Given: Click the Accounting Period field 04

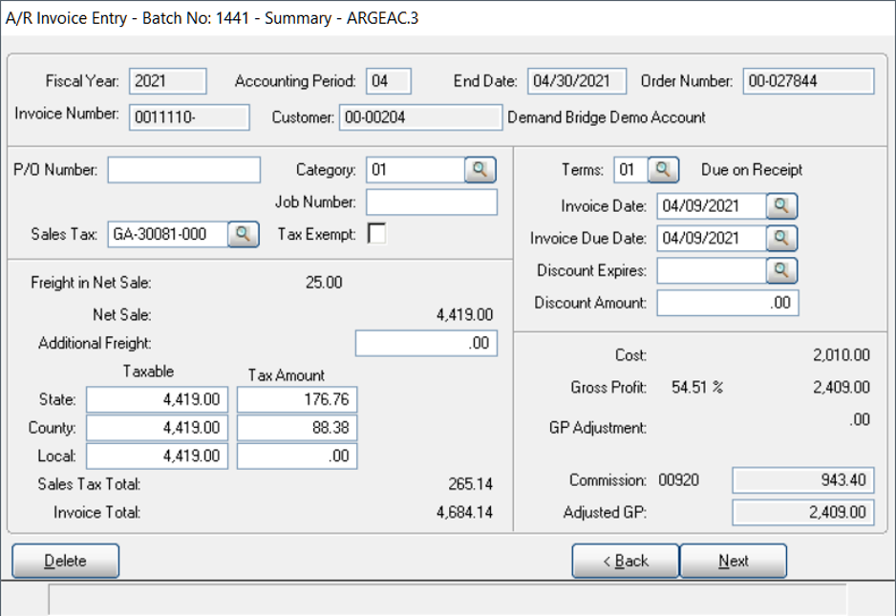Looking at the screenshot, I should click(x=389, y=81).
